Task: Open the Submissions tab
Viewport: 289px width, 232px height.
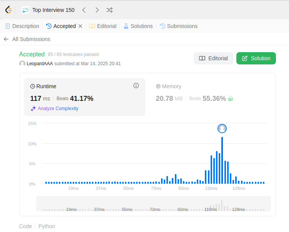Action: tap(179, 26)
